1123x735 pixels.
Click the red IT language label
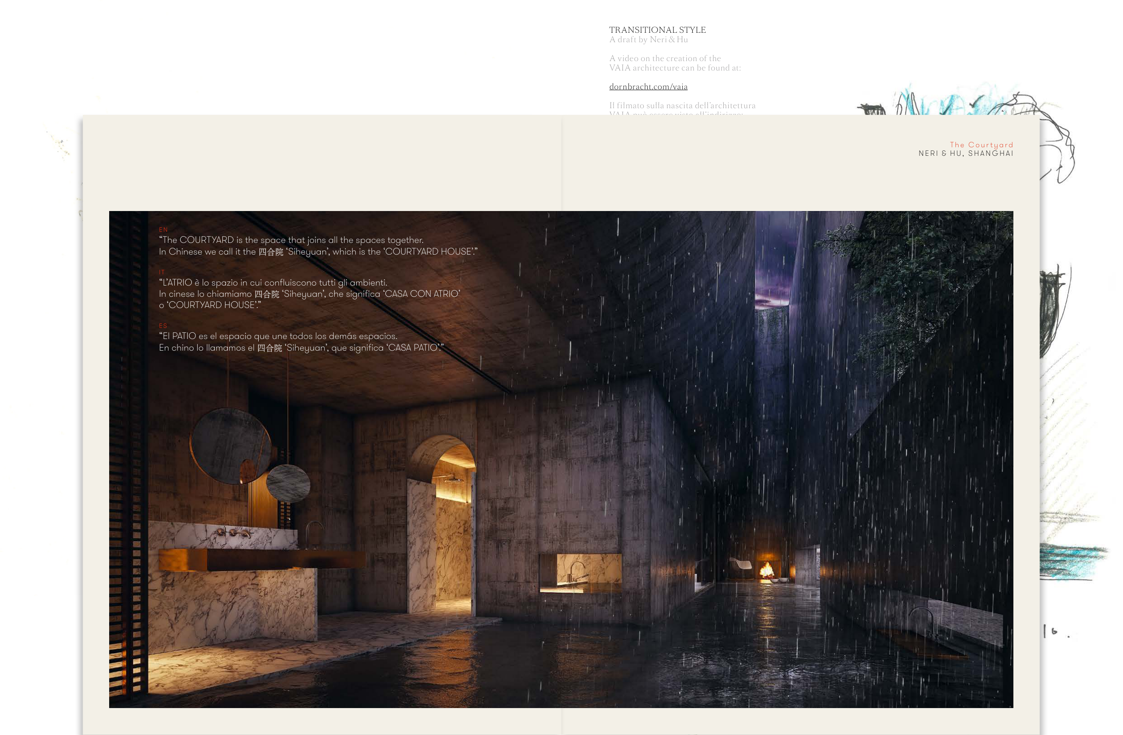tap(162, 272)
